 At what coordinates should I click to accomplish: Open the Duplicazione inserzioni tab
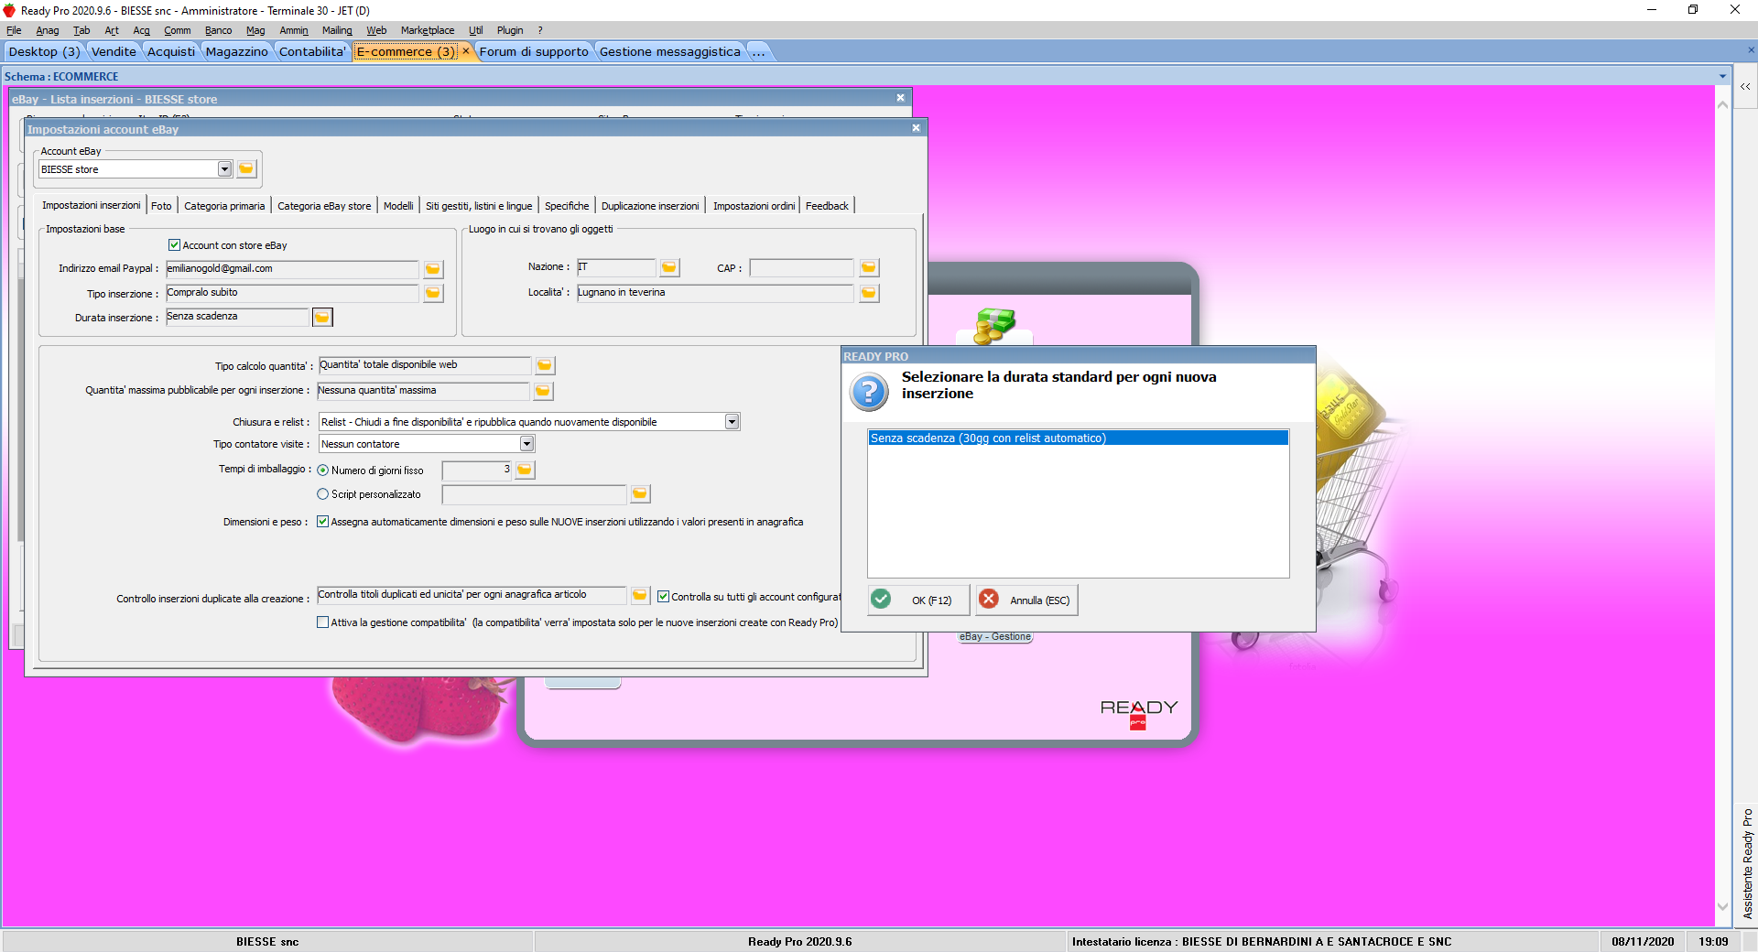click(x=650, y=206)
